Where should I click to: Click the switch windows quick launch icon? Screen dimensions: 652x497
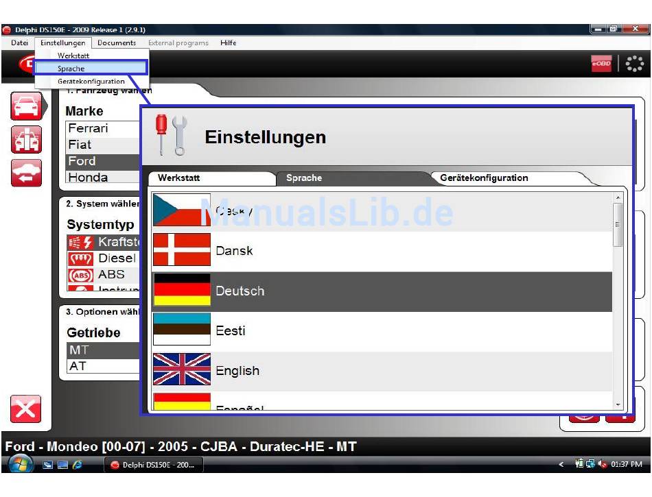(48, 465)
